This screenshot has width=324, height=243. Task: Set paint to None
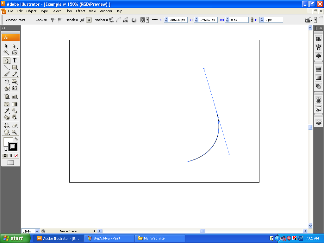16,156
